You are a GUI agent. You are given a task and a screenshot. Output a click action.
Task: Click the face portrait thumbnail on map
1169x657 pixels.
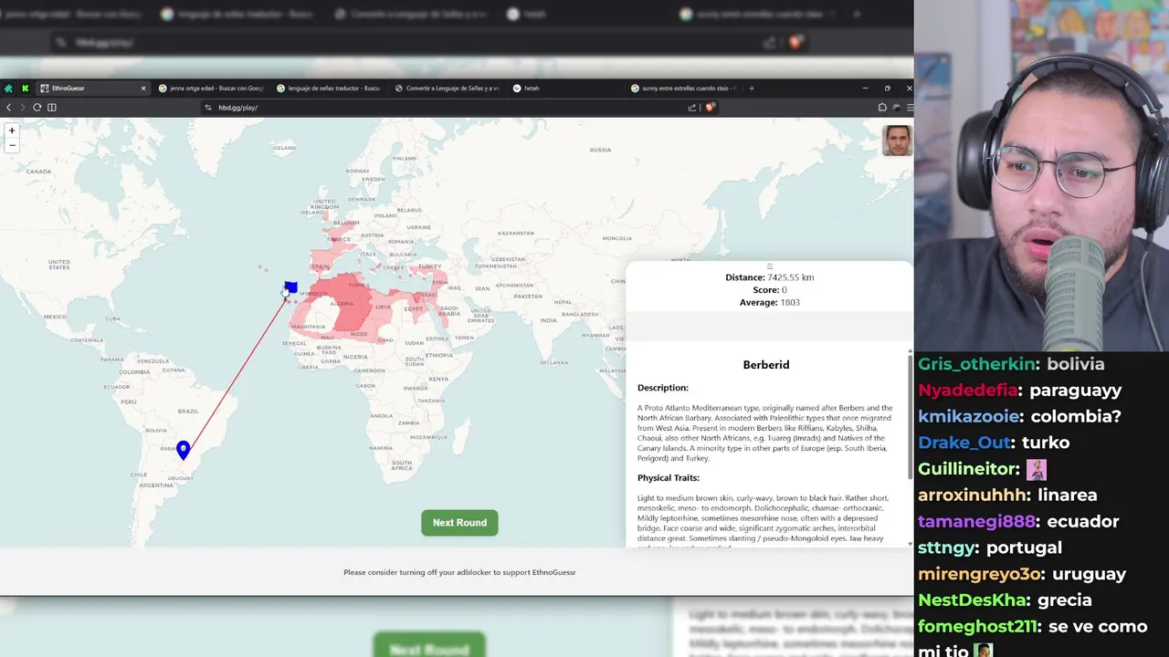pos(897,141)
